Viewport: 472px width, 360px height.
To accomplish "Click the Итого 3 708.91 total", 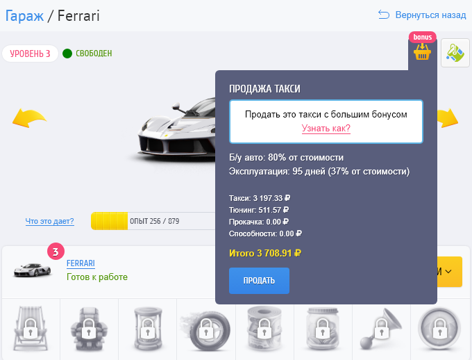I will click(x=265, y=253).
